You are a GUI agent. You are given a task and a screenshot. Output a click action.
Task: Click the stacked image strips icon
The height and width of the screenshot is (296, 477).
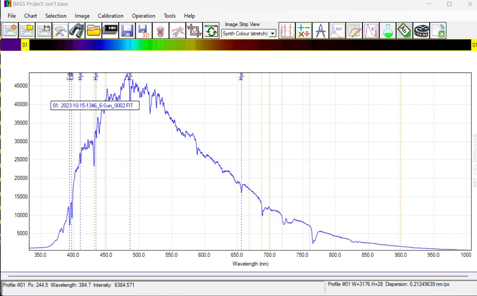pyautogui.click(x=110, y=31)
